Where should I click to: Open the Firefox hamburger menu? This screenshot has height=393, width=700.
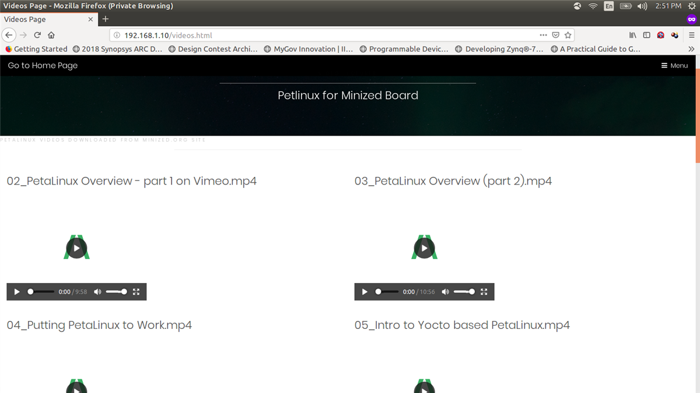point(691,35)
